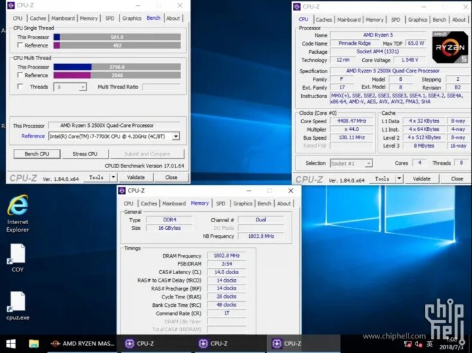Select the COY desktop shortcut file

pyautogui.click(x=17, y=258)
